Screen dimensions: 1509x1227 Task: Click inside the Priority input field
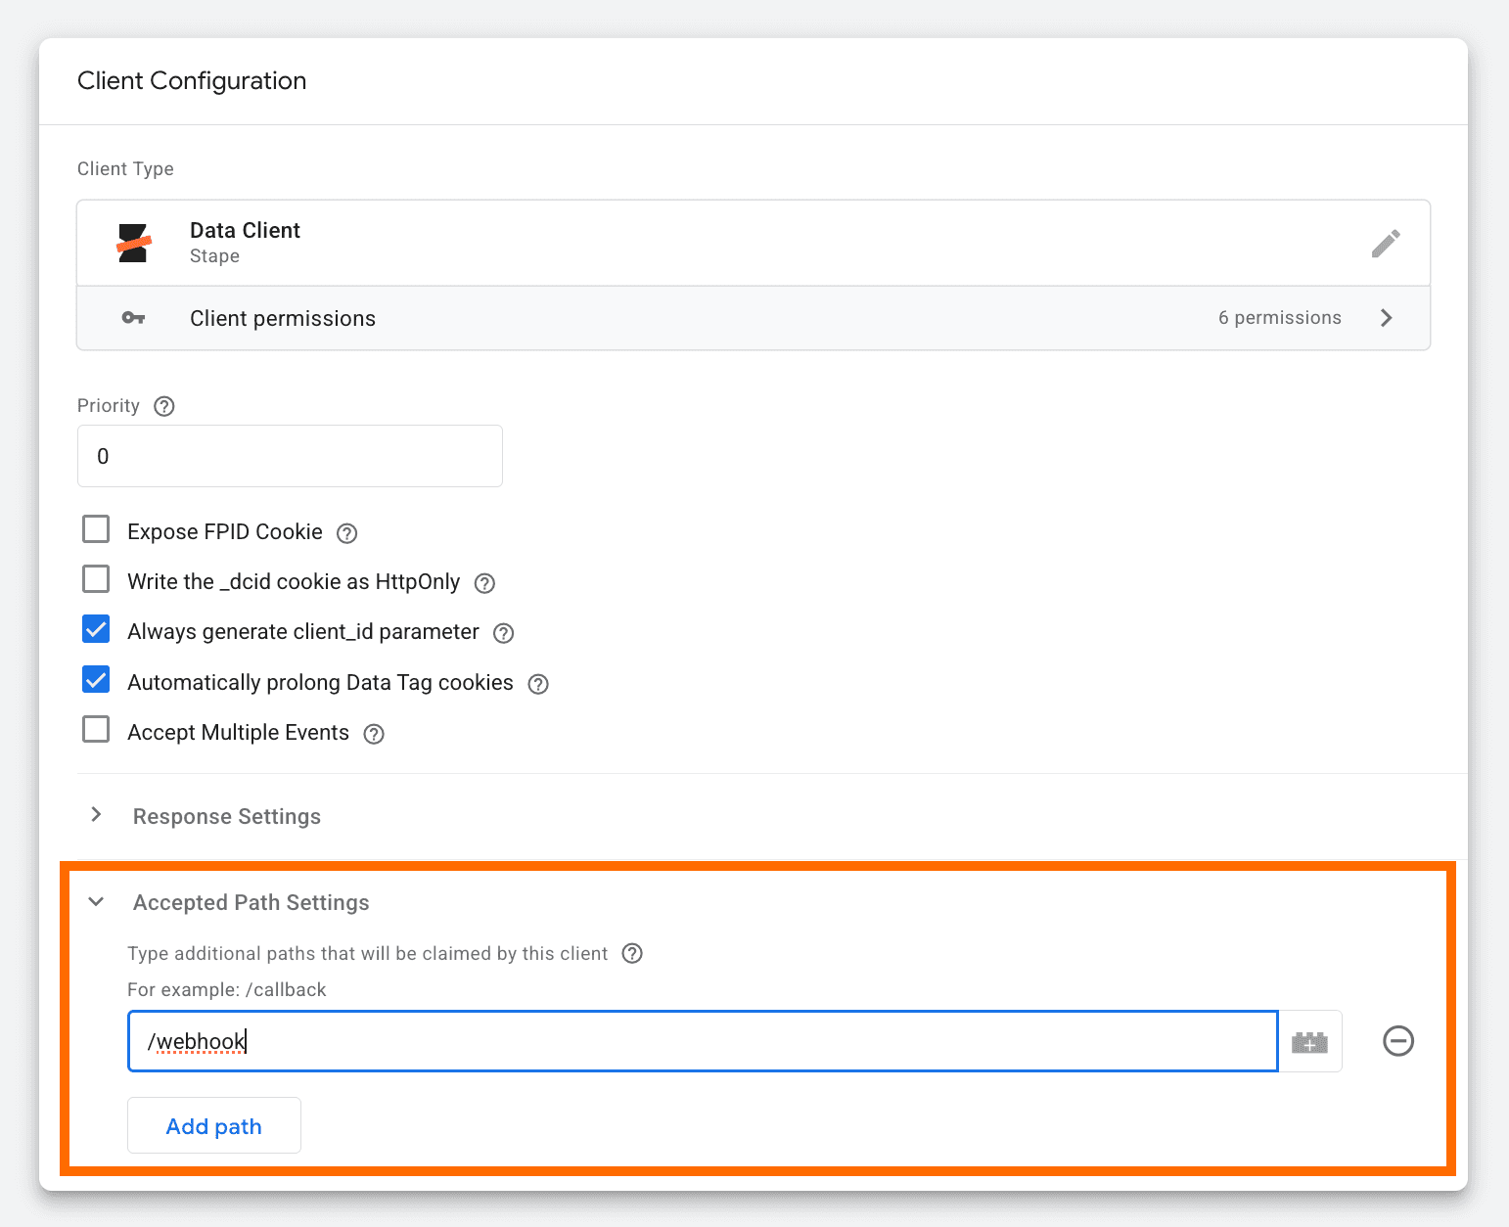[290, 456]
